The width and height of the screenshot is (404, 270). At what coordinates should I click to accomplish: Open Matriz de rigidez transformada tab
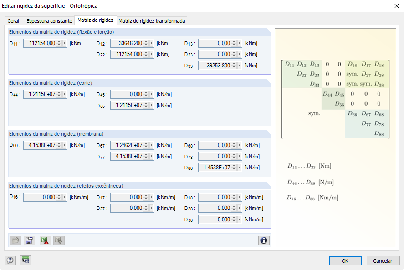[152, 21]
